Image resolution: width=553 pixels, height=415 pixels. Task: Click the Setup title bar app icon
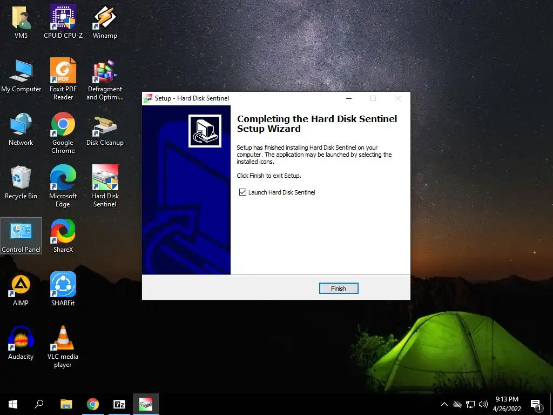tap(148, 98)
